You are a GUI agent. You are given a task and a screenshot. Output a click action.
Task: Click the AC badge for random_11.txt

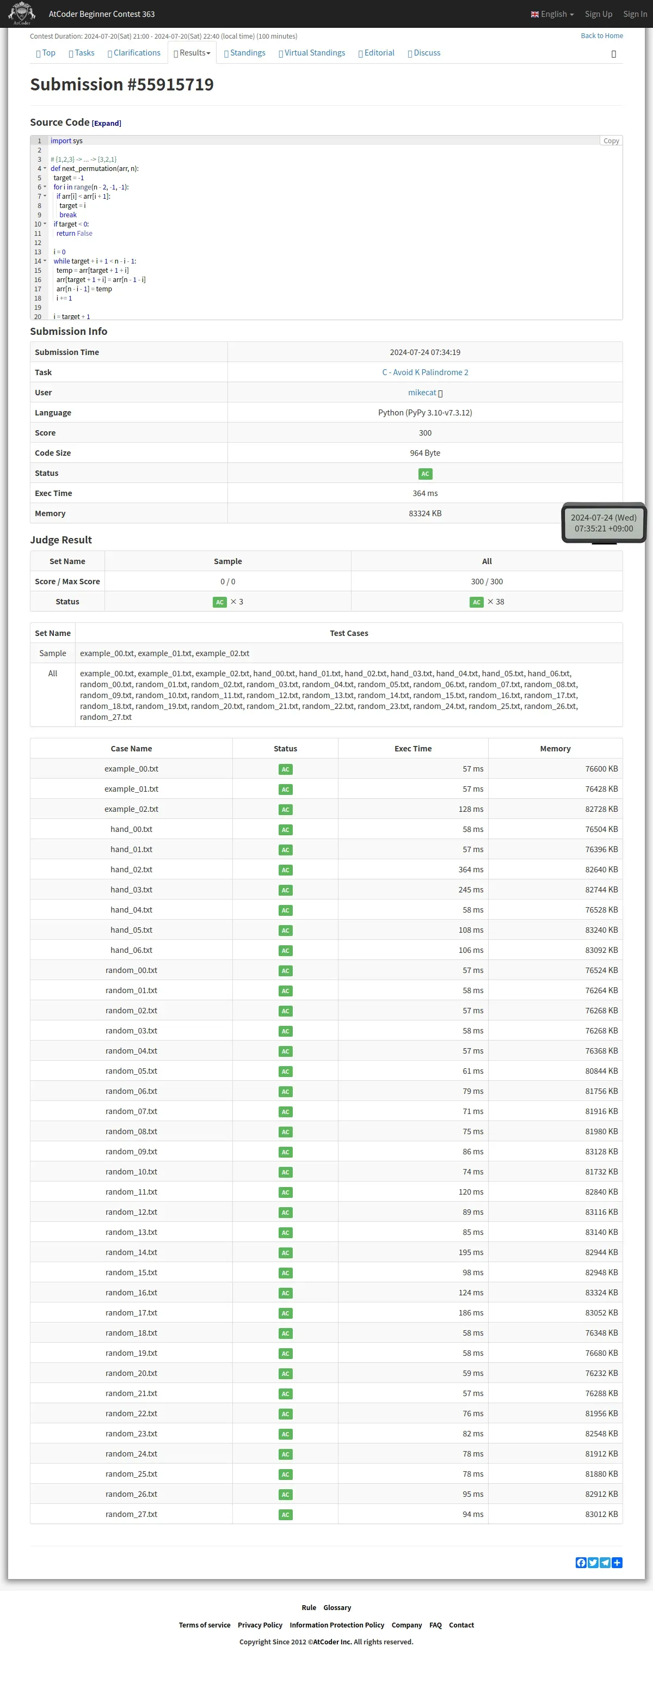(285, 1192)
